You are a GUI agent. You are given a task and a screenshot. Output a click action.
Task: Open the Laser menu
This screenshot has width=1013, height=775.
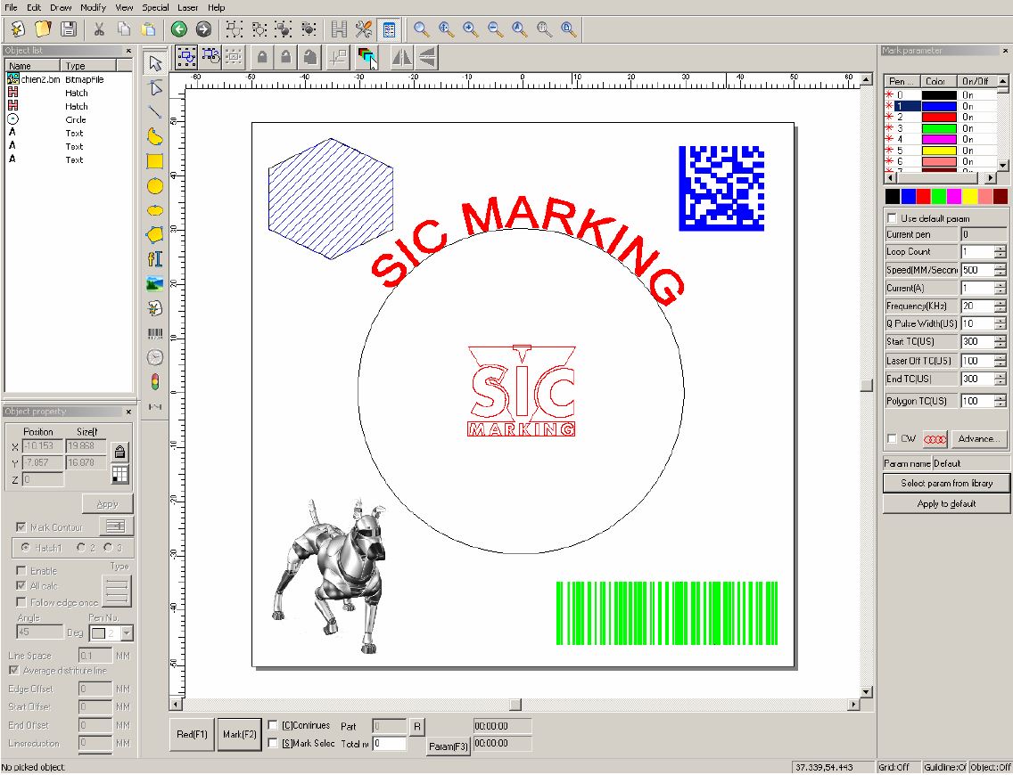click(188, 7)
